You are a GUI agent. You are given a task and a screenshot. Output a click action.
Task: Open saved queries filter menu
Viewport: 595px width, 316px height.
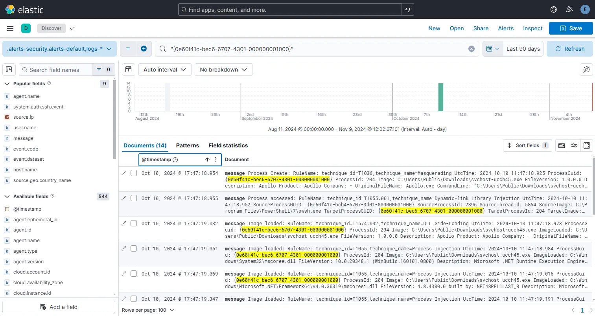click(x=127, y=48)
